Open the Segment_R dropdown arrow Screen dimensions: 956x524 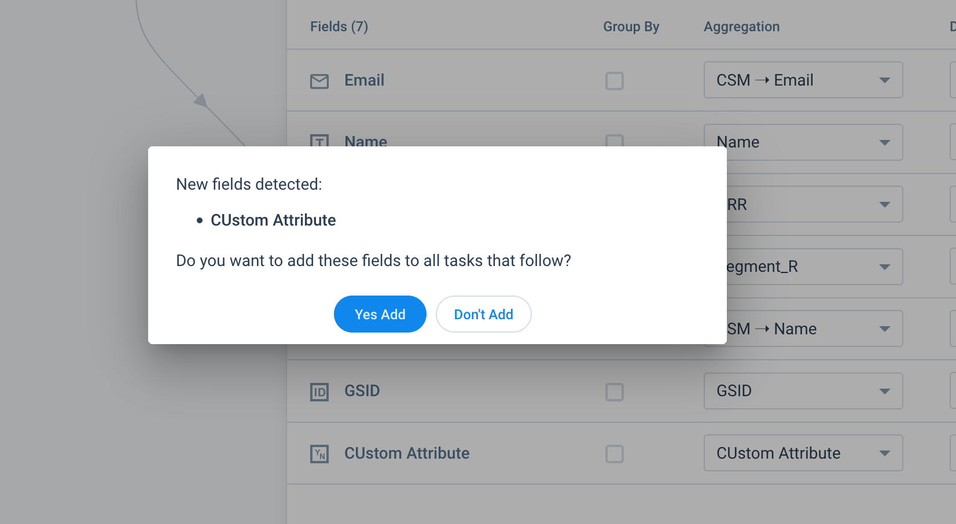coord(884,267)
